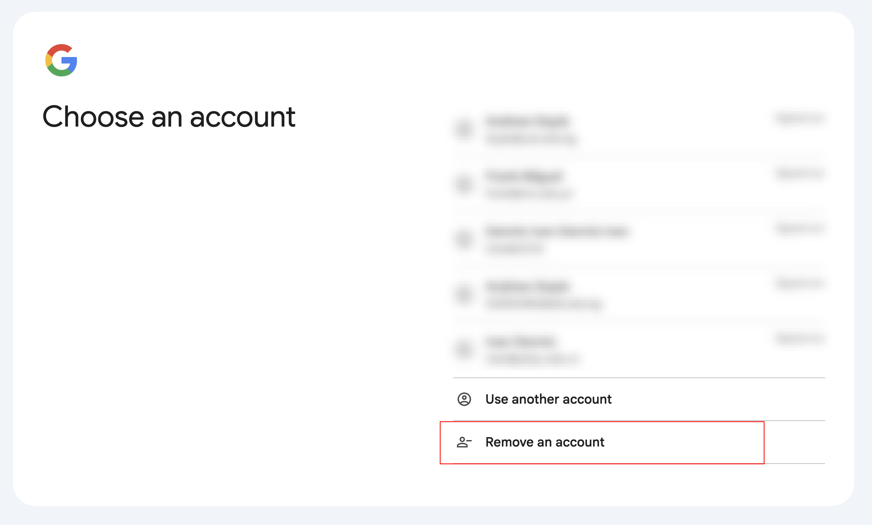Viewport: 872px width, 525px height.
Task: Click the status label on the third account row
Action: (800, 229)
